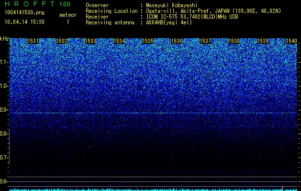This screenshot has height=191, width=301.
Task: Click the 1533 time marker
Action: [x=90, y=41]
